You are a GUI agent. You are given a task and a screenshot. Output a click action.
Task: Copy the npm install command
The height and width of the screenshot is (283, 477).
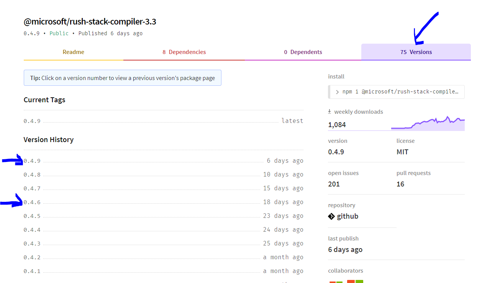tap(397, 92)
